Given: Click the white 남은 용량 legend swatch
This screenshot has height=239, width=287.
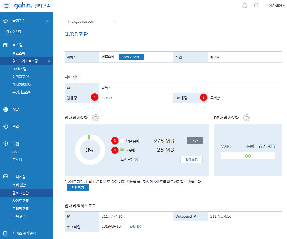Looking at the screenshot, I should pos(122,141).
